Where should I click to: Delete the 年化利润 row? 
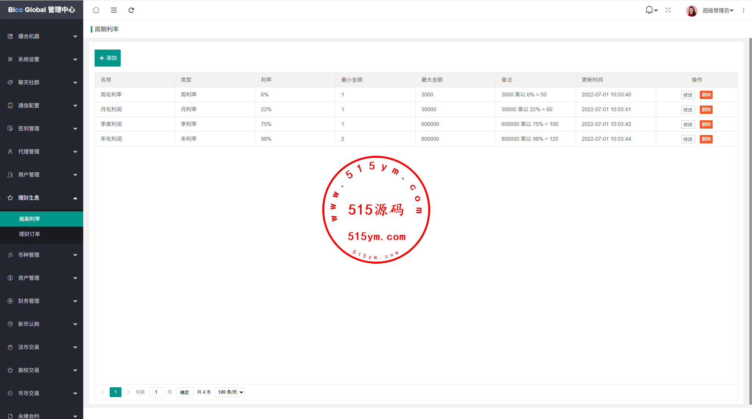click(706, 139)
